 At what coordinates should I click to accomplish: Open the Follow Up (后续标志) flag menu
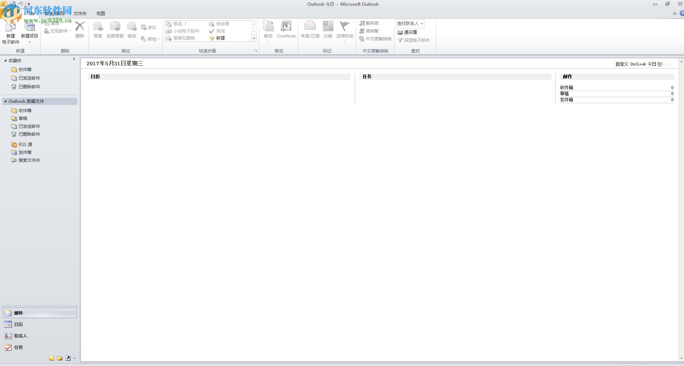pos(345,31)
